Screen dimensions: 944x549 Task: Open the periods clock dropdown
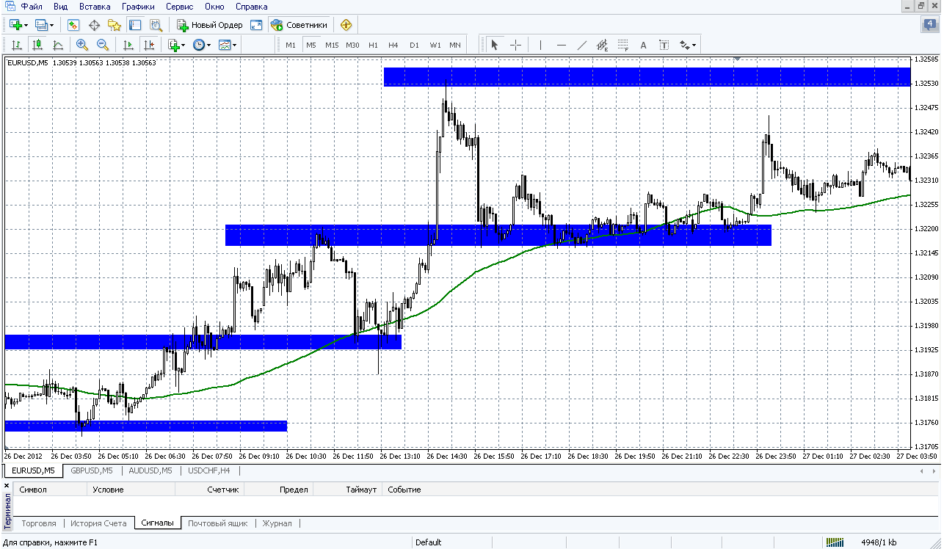click(x=202, y=45)
